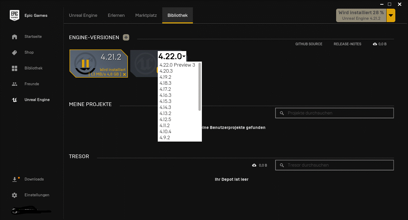Choose version 4.18.3 from list
408x220 pixels.
click(x=165, y=83)
